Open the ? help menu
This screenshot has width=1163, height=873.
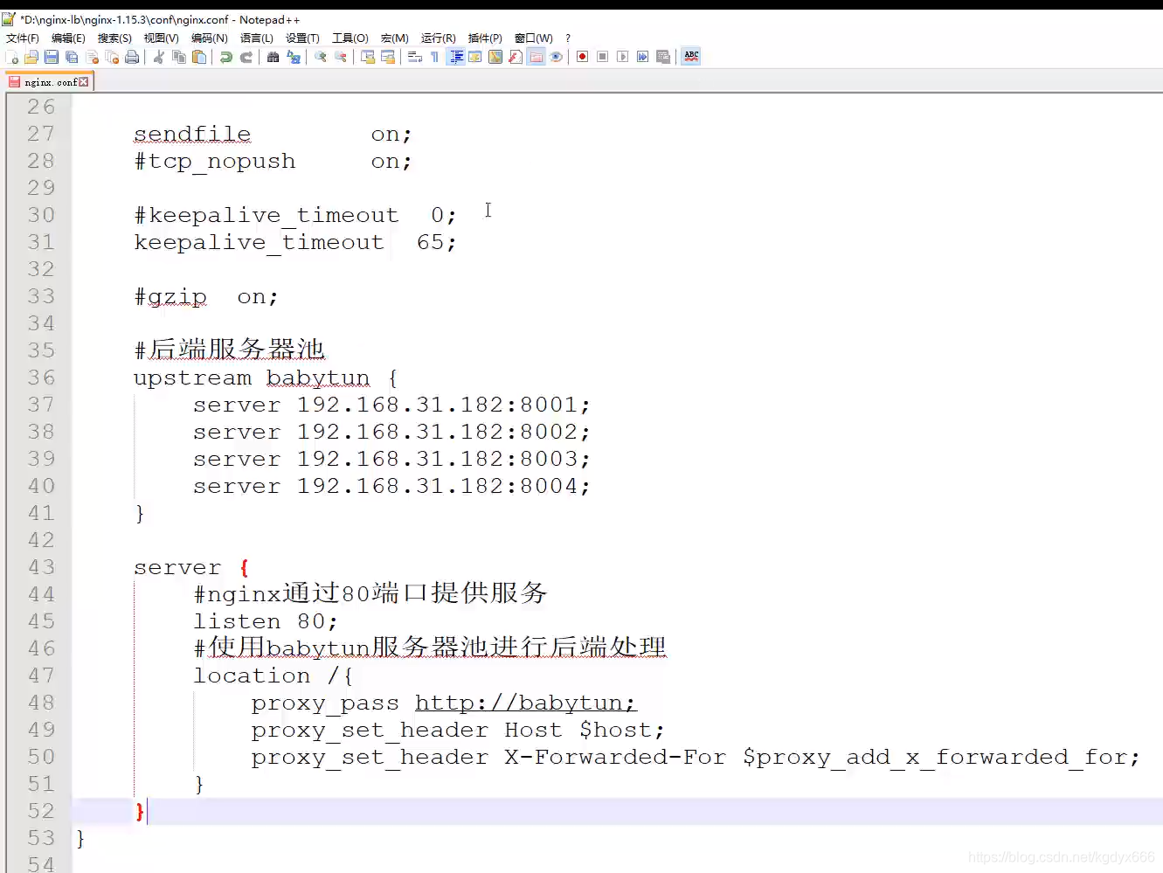tap(568, 38)
